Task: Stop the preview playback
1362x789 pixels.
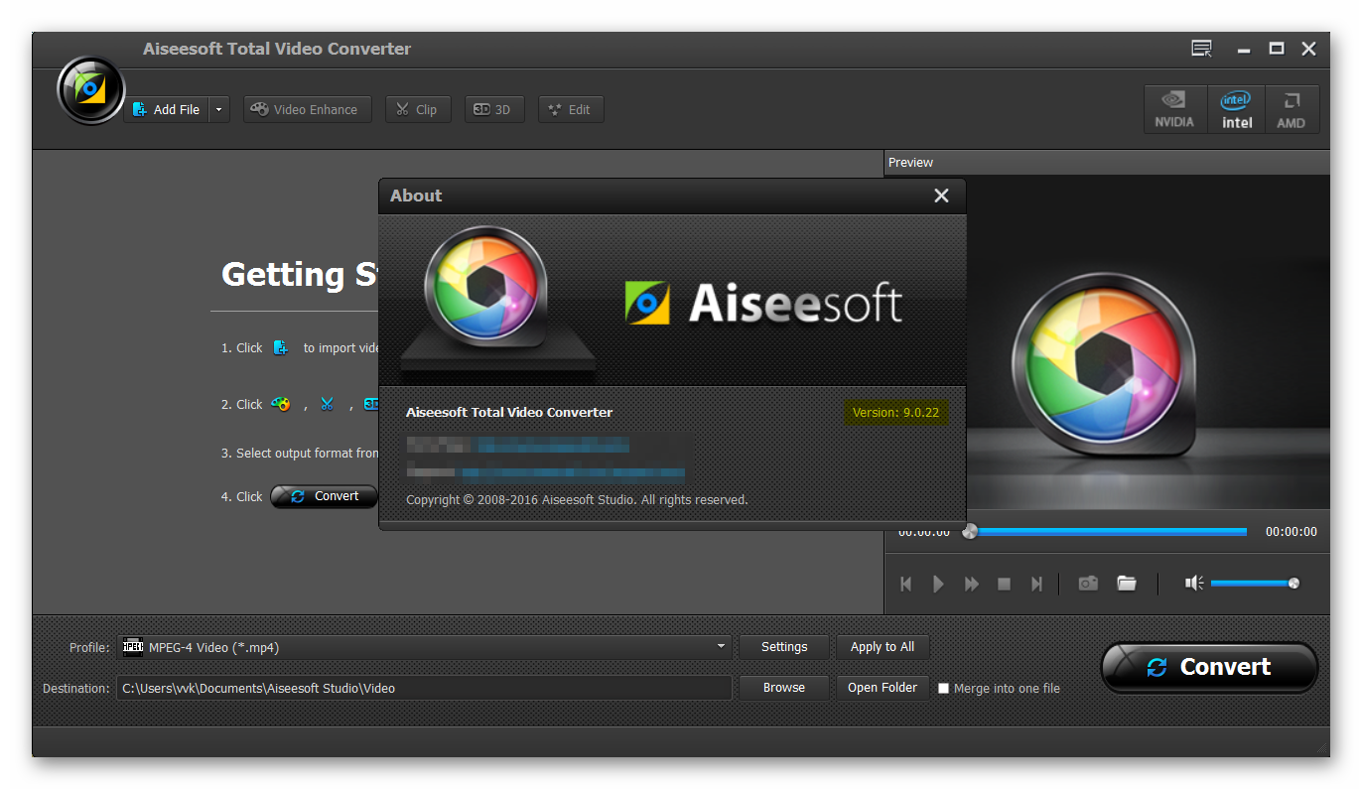Action: point(1004,584)
